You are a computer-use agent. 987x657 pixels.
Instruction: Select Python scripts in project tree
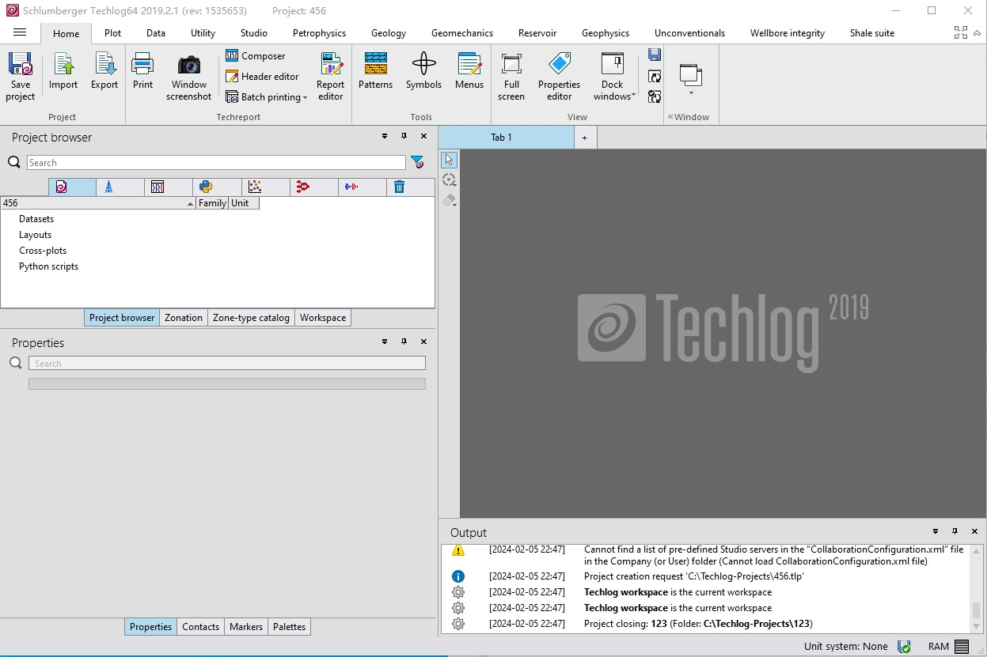pos(48,266)
